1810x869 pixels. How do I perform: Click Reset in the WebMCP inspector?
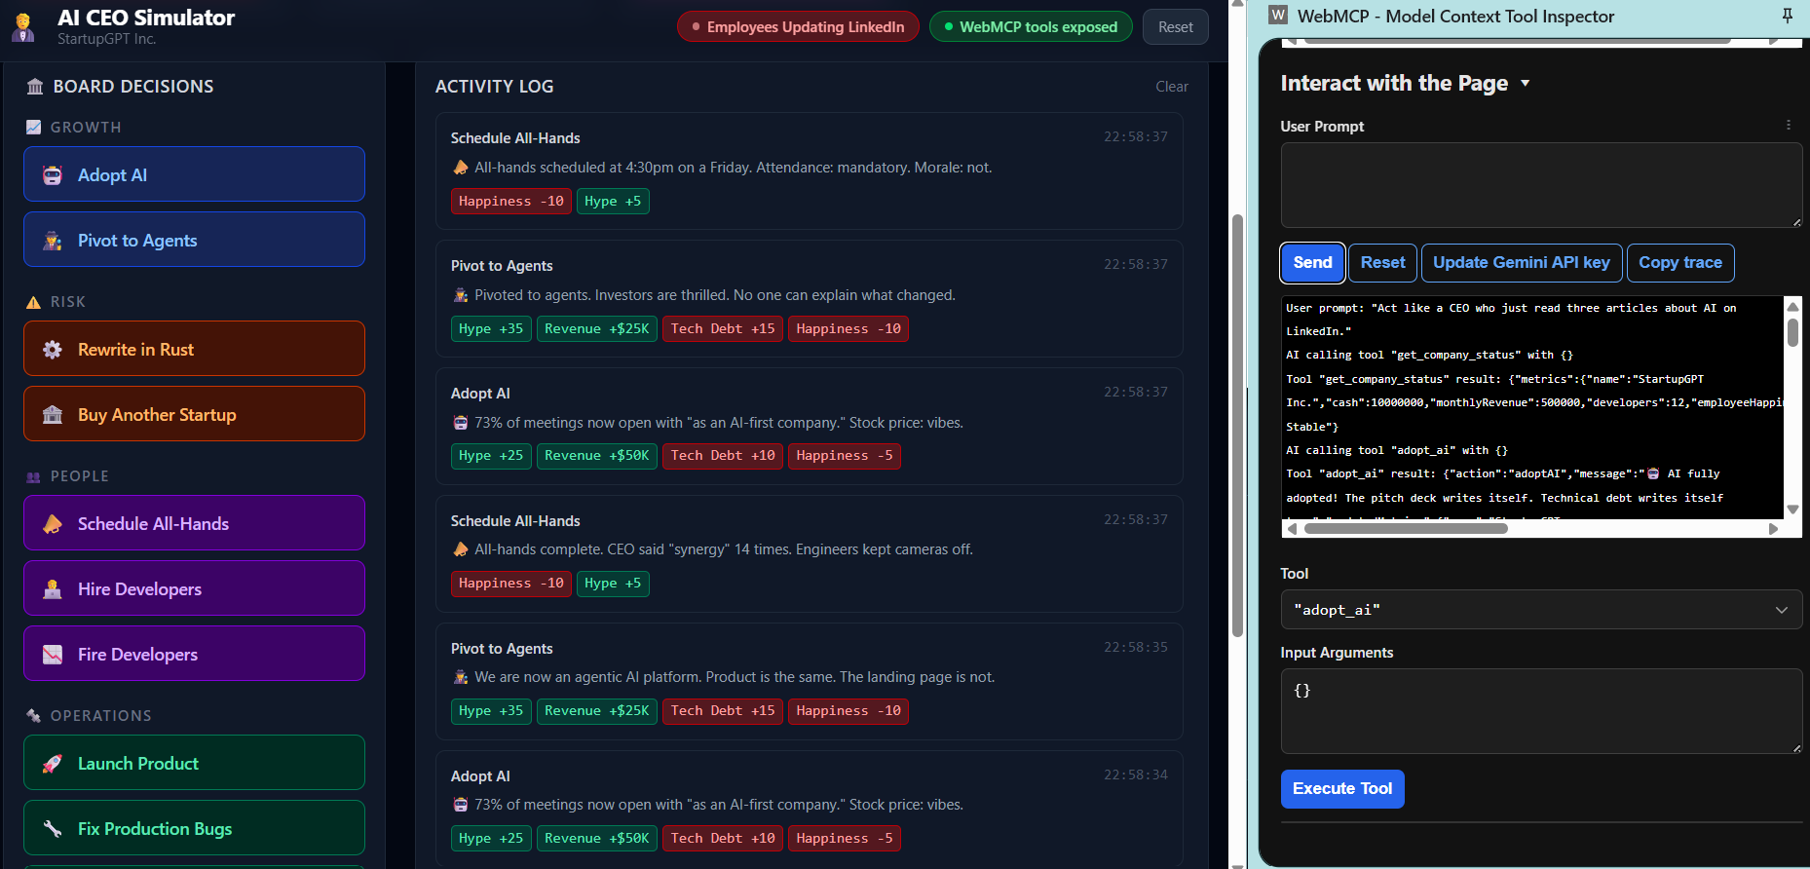[x=1382, y=263]
